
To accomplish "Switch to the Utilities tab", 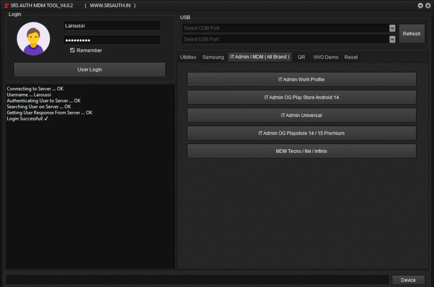I will tap(188, 57).
